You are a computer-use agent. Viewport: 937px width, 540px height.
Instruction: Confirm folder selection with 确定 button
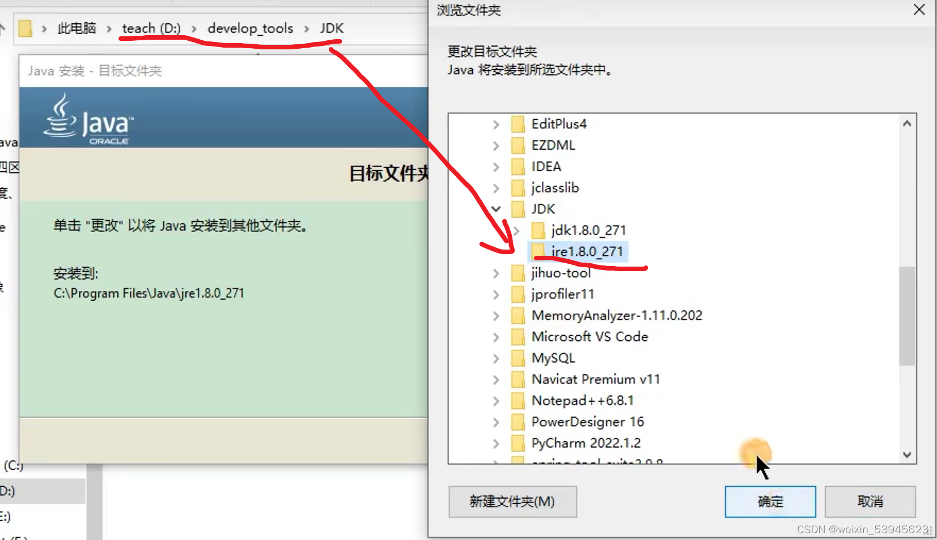coord(770,501)
